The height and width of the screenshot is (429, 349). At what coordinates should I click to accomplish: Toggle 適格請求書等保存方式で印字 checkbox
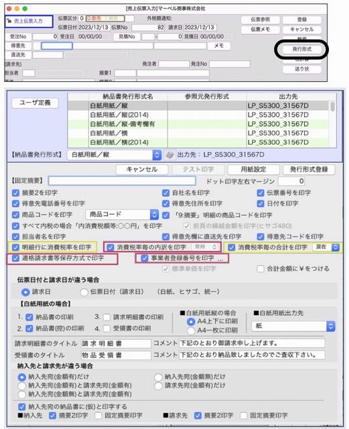pos(15,258)
